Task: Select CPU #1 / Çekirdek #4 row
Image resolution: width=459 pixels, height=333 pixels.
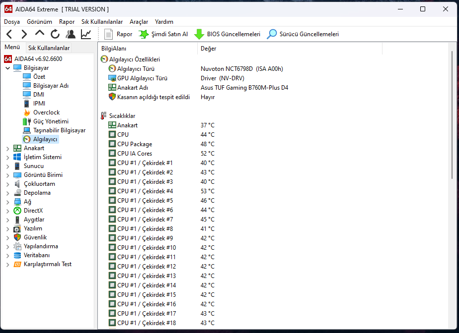Action: 161,191
